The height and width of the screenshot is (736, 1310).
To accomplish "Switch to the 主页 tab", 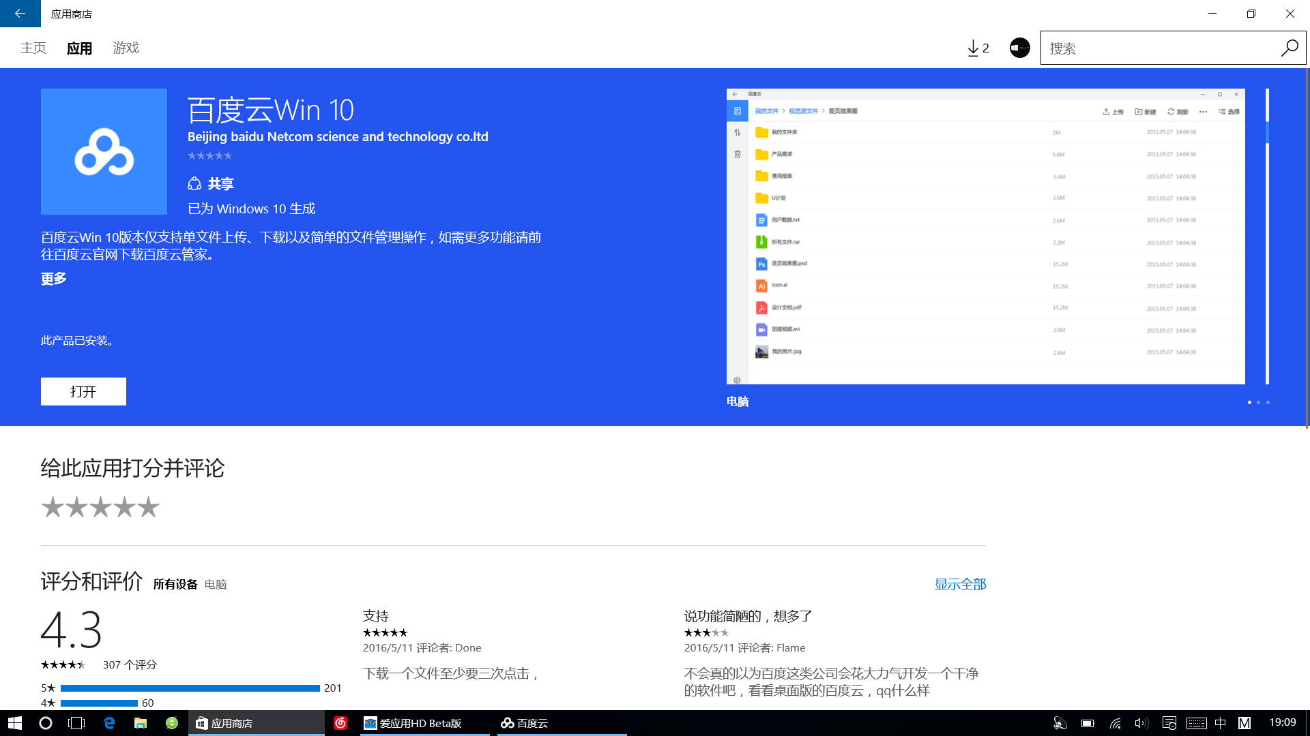I will pyautogui.click(x=33, y=48).
